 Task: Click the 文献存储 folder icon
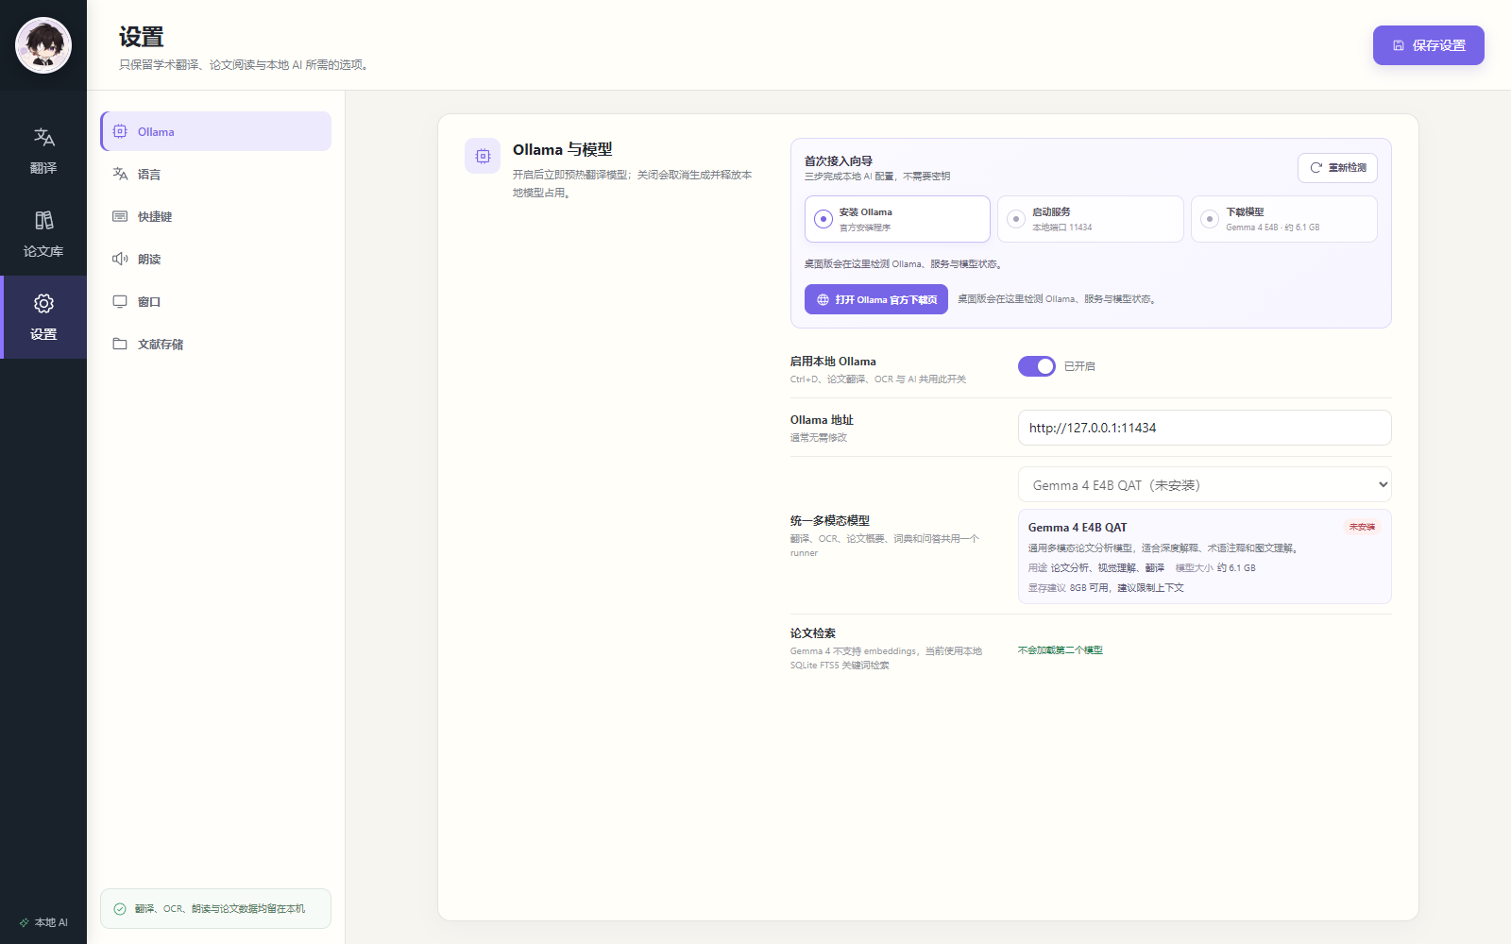[x=120, y=344]
